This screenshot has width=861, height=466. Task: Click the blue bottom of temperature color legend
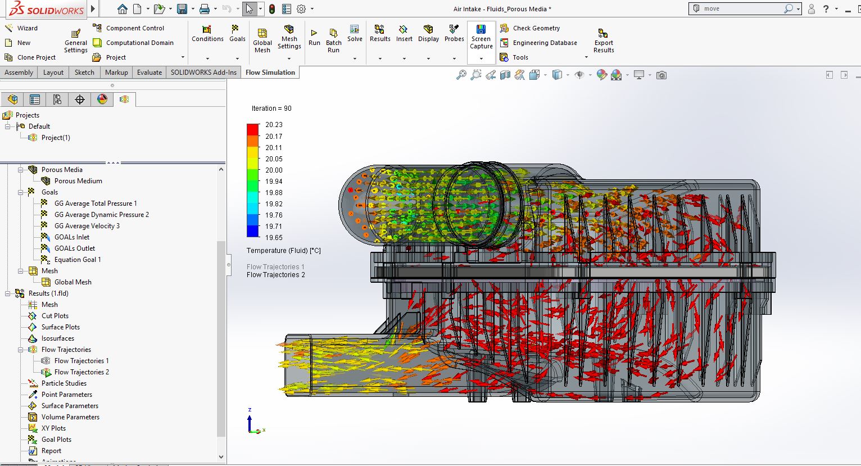253,232
